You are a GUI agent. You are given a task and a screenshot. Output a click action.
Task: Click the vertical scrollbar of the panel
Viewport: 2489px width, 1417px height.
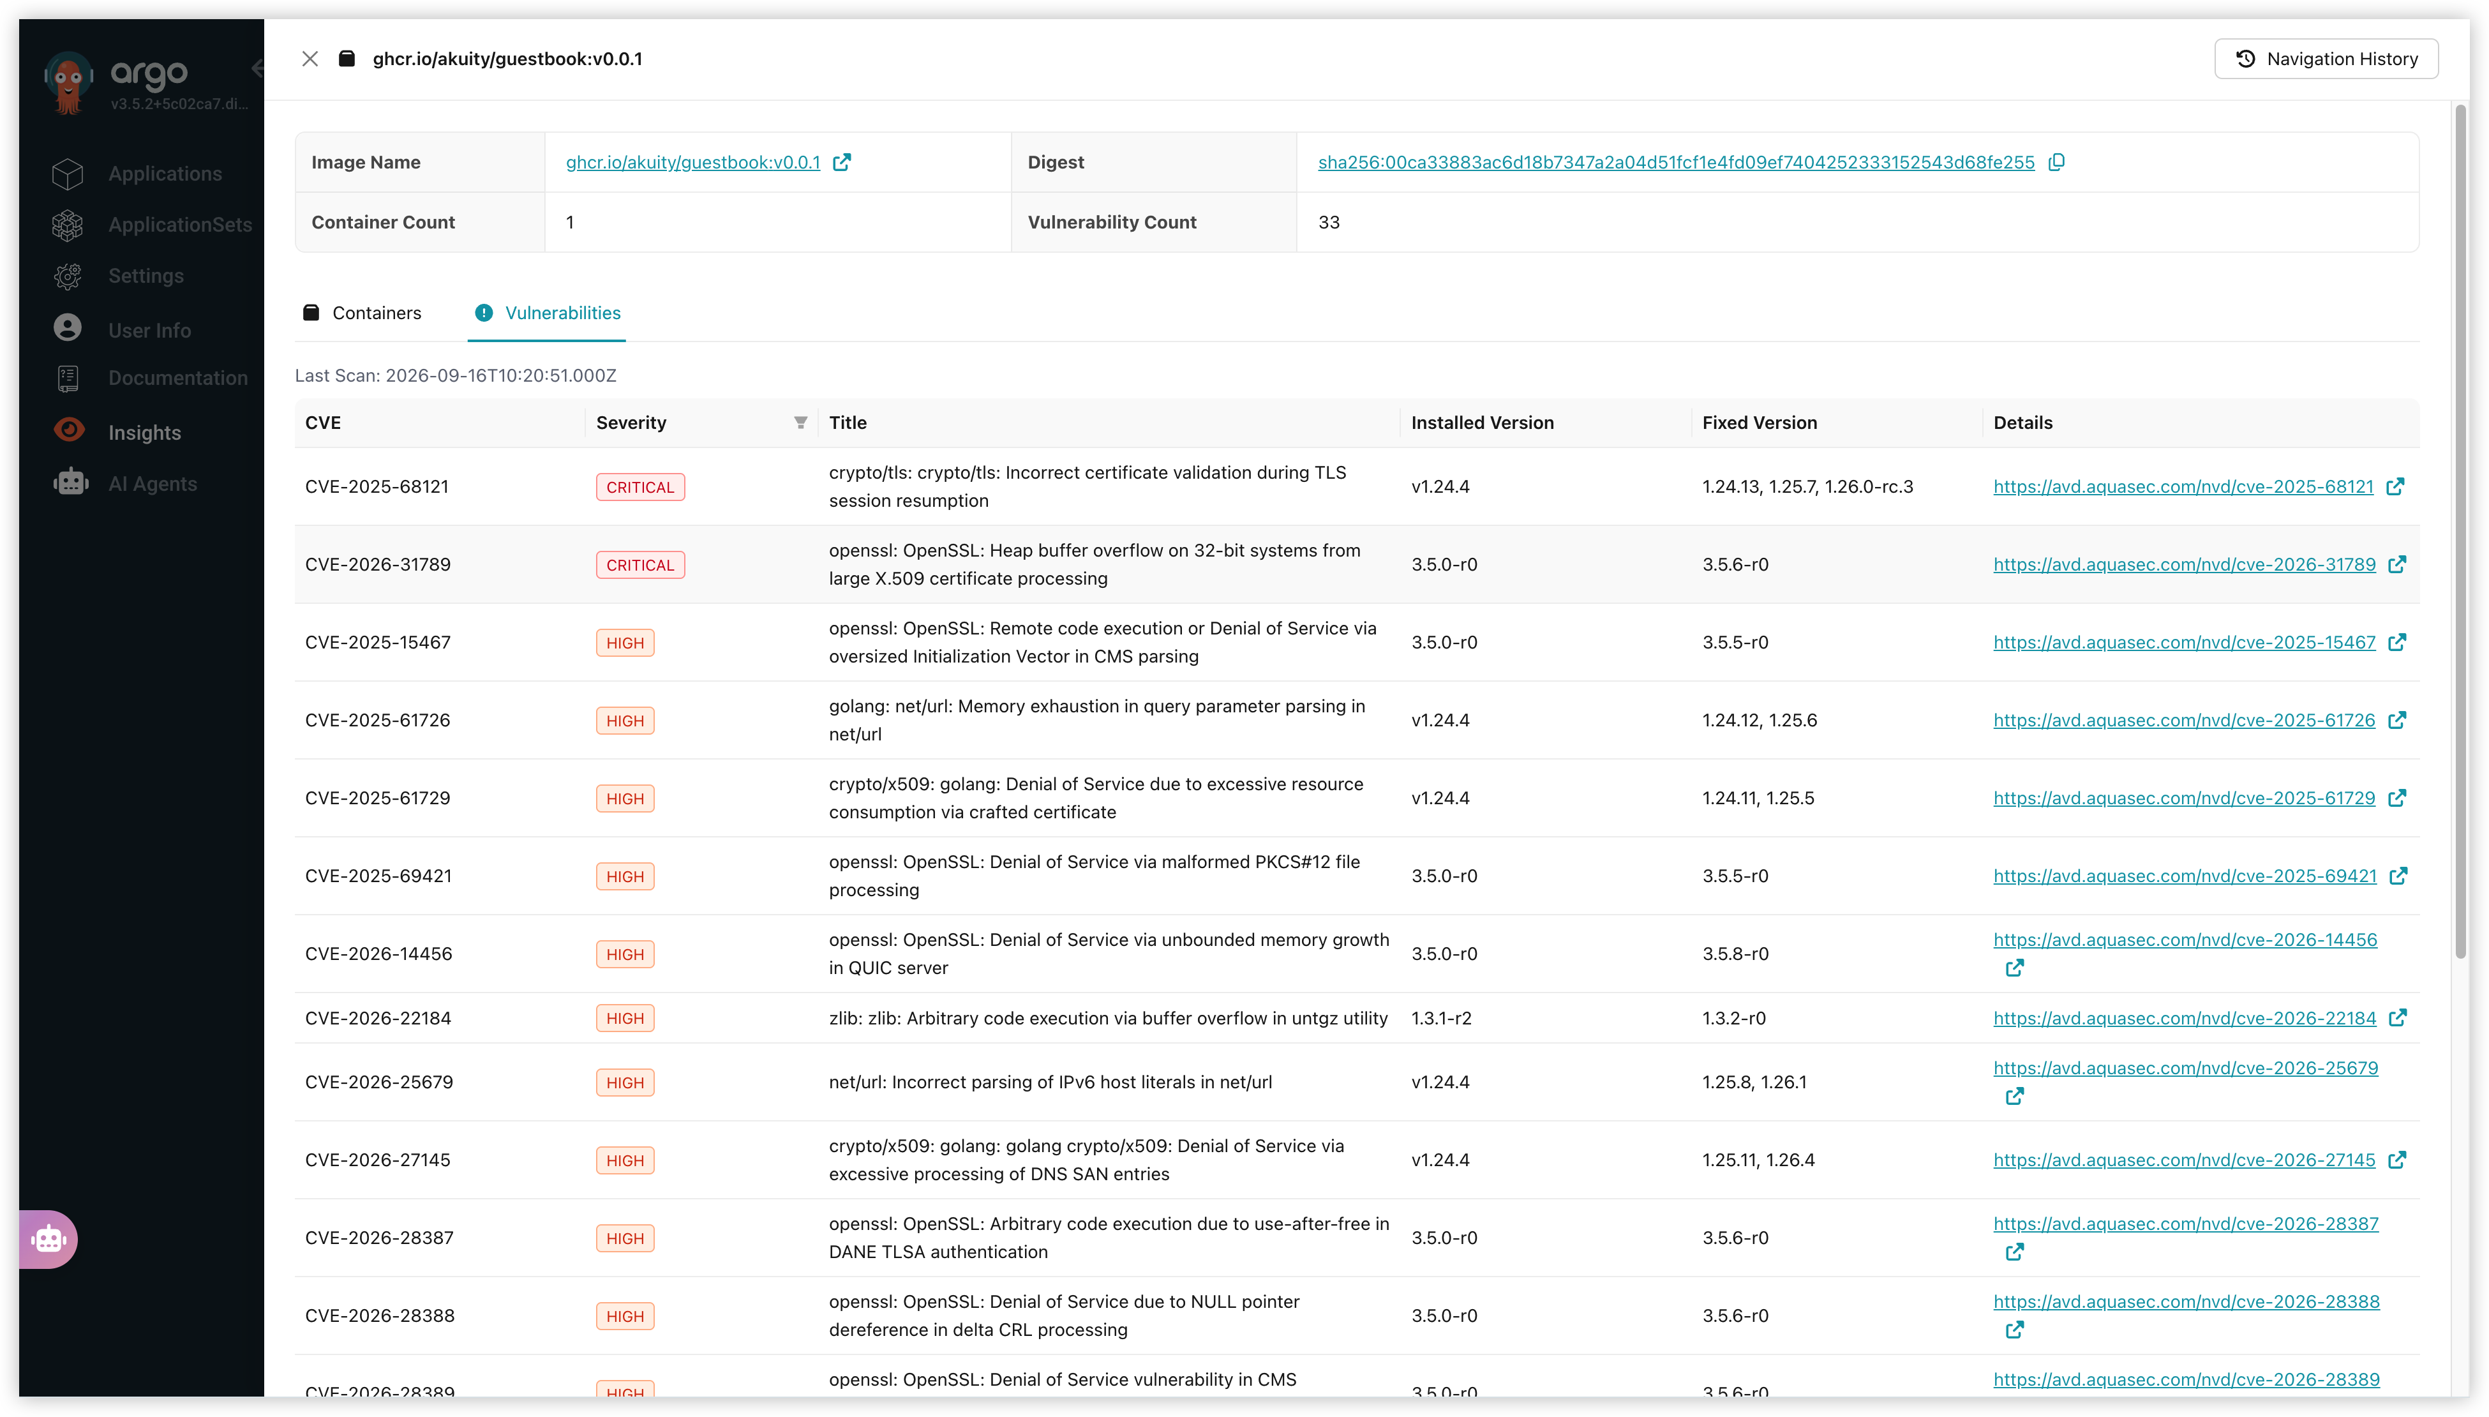pyautogui.click(x=2461, y=530)
